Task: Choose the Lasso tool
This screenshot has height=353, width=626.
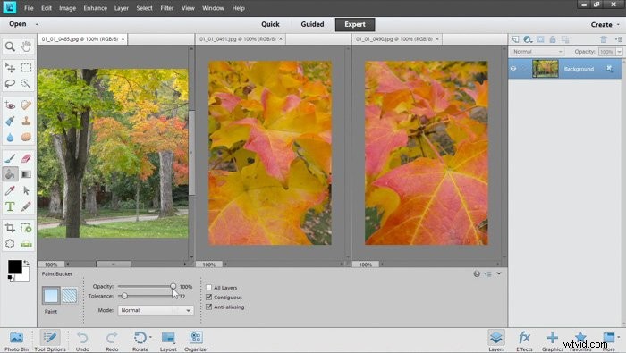Action: click(10, 84)
